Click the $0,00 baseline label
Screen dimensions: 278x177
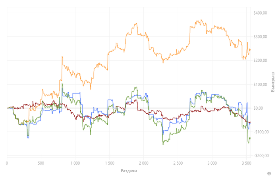(259, 108)
